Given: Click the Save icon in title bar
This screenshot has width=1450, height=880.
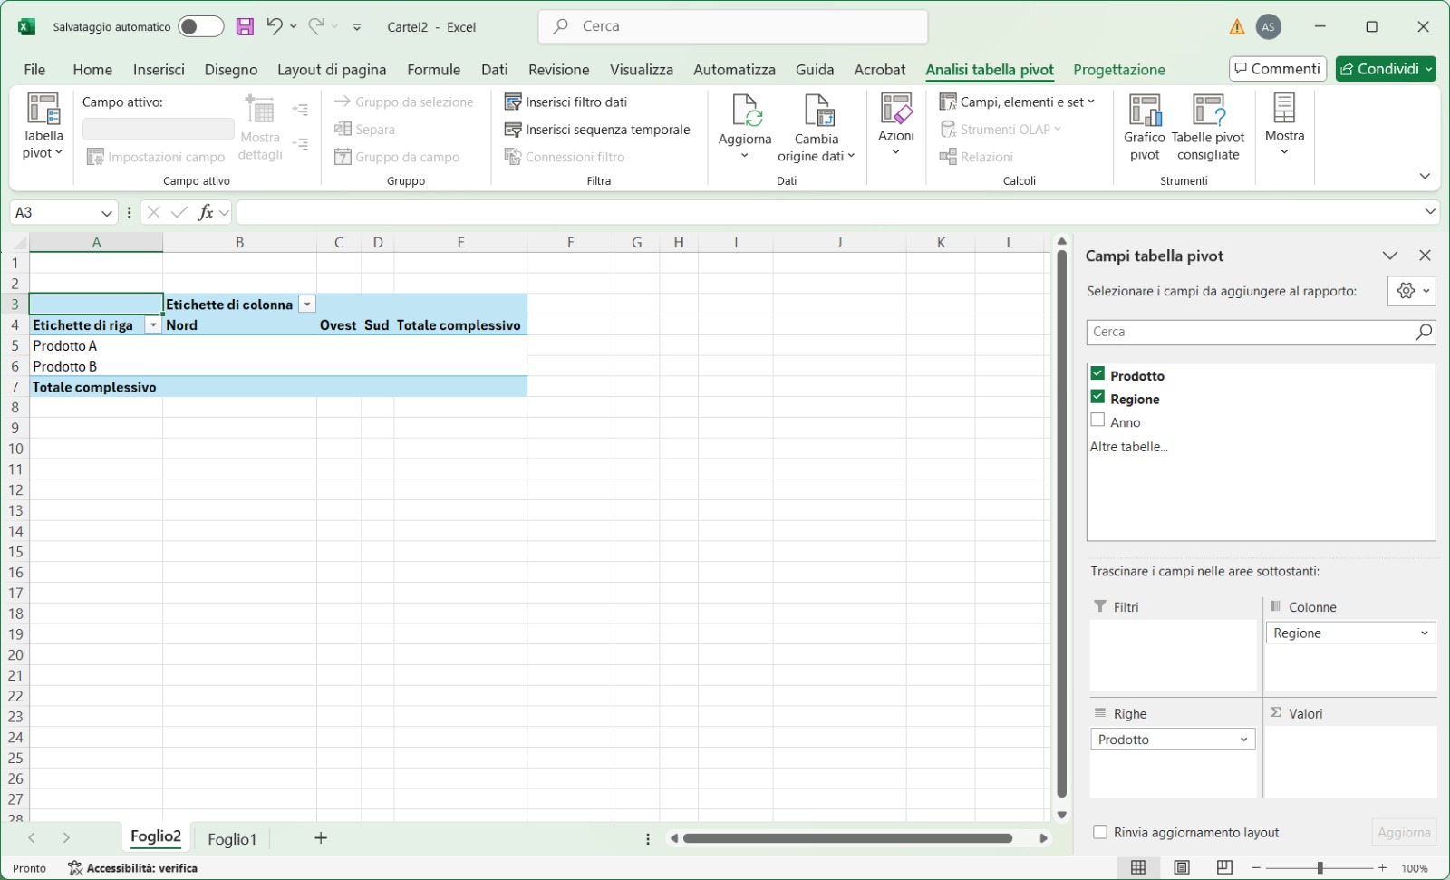Looking at the screenshot, I should [x=245, y=26].
